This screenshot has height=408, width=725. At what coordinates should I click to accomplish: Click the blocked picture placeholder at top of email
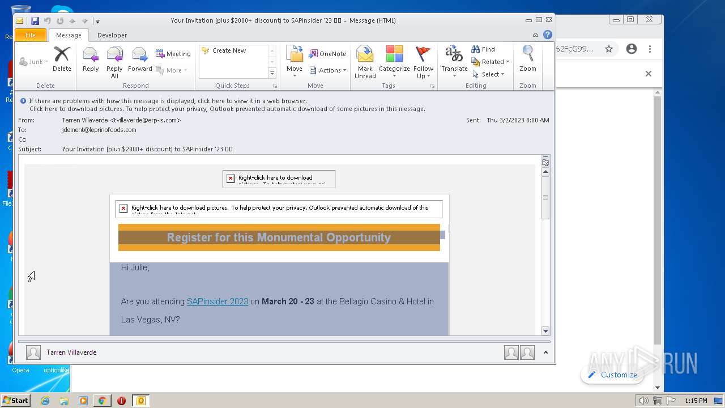279,178
